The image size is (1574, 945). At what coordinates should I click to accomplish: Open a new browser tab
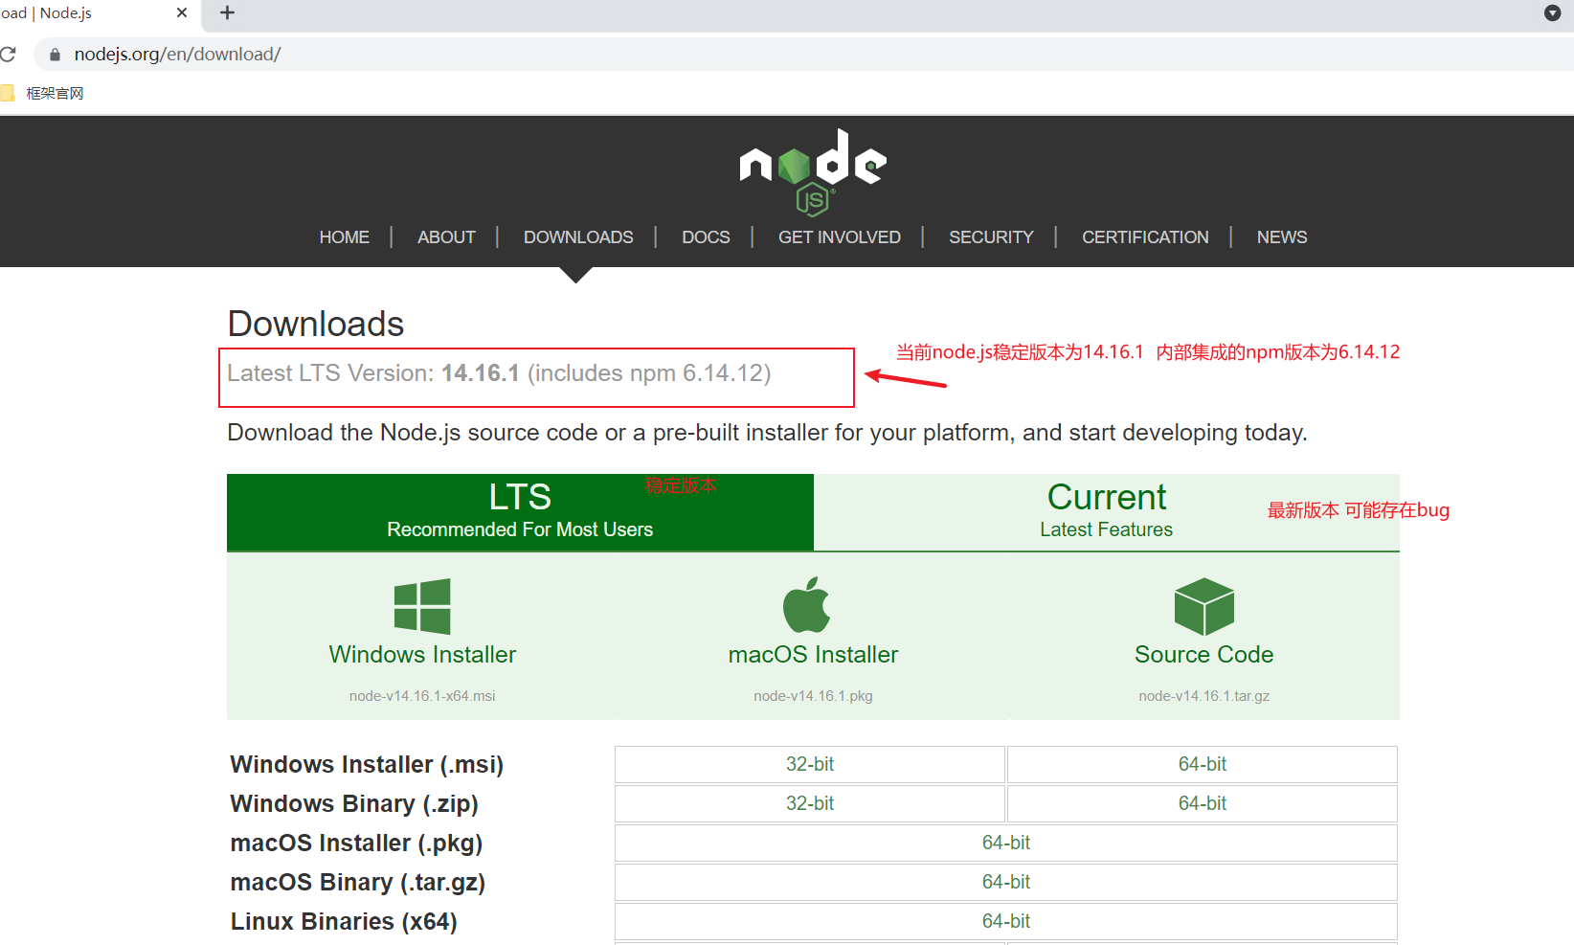[227, 13]
